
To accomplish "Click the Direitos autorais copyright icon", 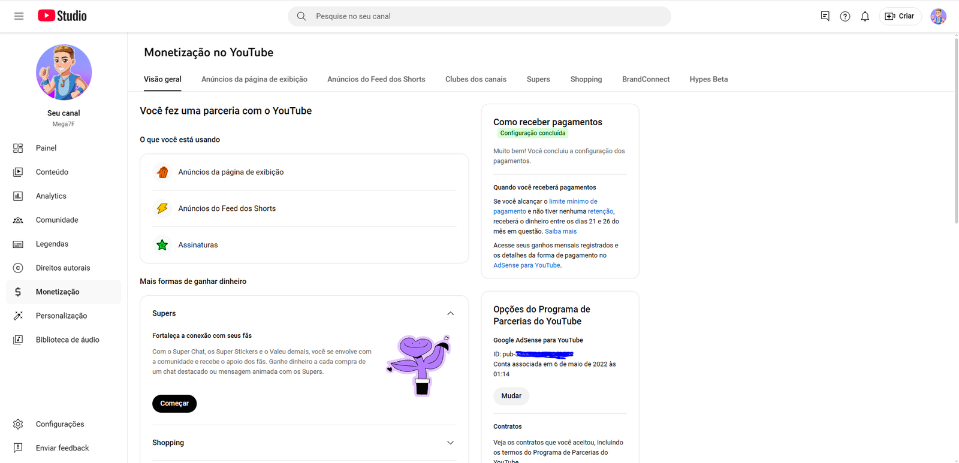I will (18, 268).
